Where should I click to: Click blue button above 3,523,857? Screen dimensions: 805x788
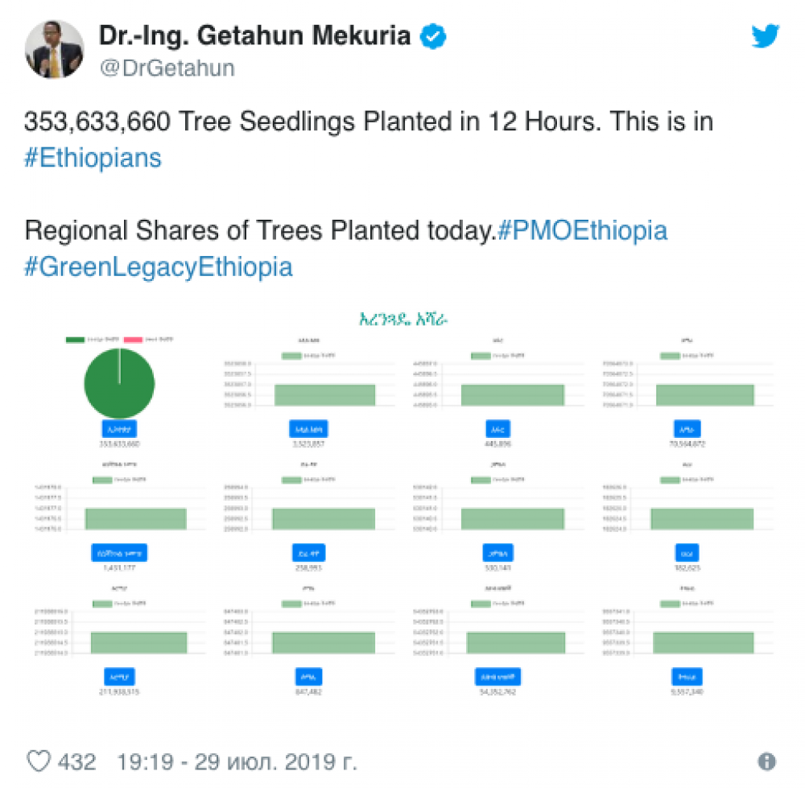coord(308,429)
